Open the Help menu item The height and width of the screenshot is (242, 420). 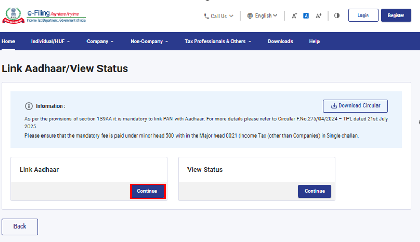click(314, 41)
